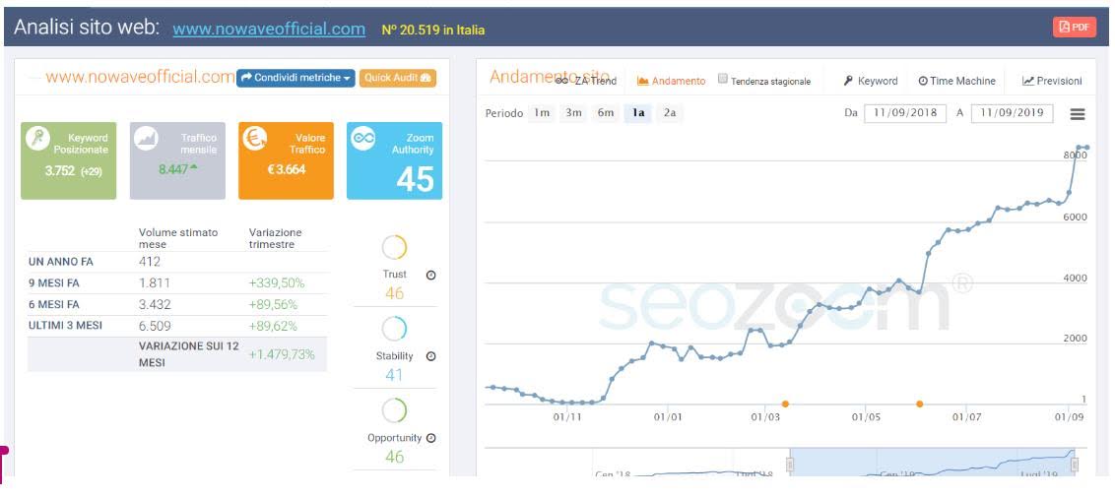The image size is (1115, 498).
Task: Click the chart icon on Traffico mensile card
Action: click(x=147, y=141)
